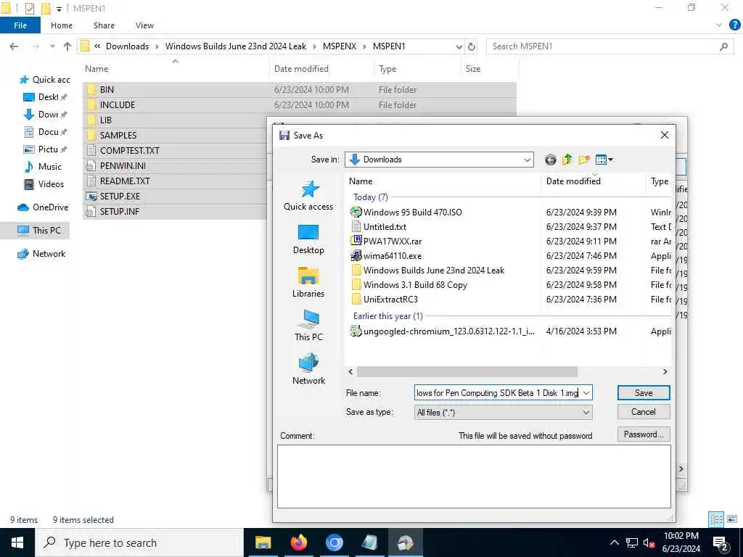The image size is (743, 557).
Task: Collapse the Today (7) group
Action: coord(370,197)
